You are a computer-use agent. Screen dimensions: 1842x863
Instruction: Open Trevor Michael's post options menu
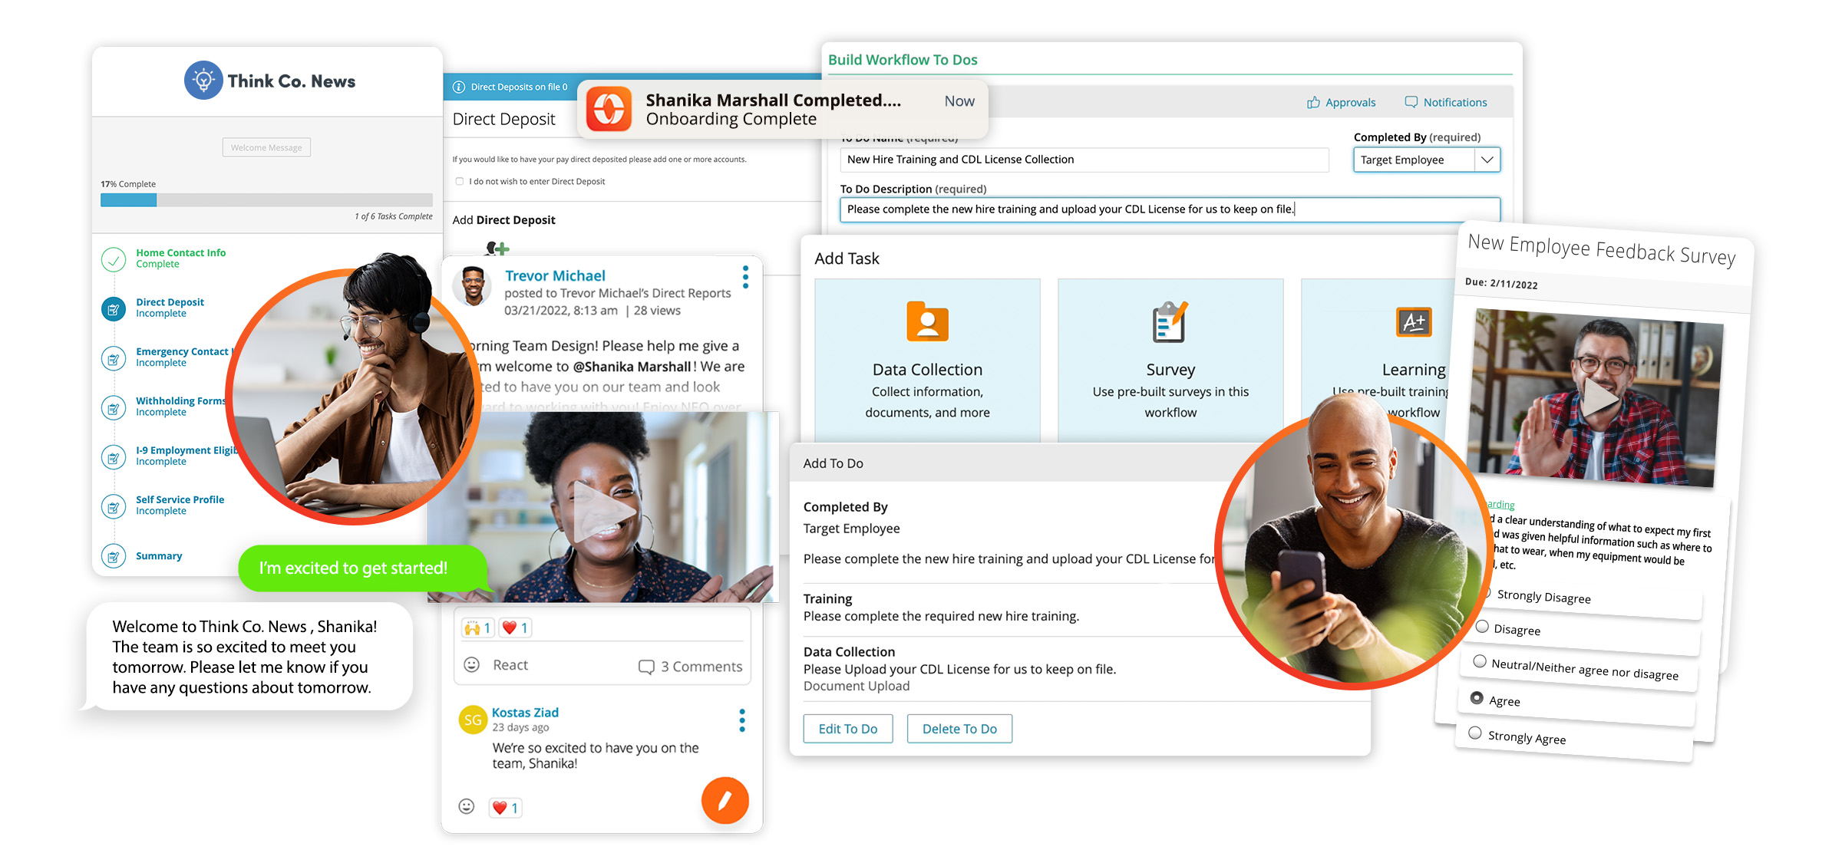(x=745, y=277)
